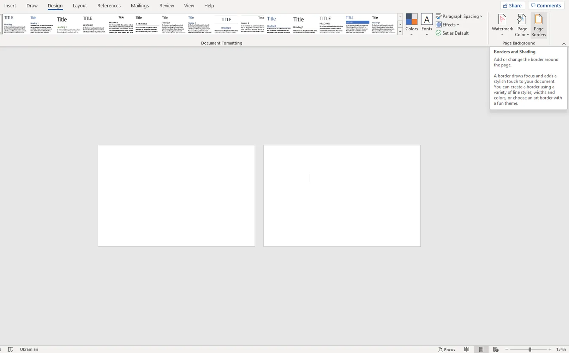The image size is (569, 353).
Task: Open the References tab
Action: [x=109, y=6]
